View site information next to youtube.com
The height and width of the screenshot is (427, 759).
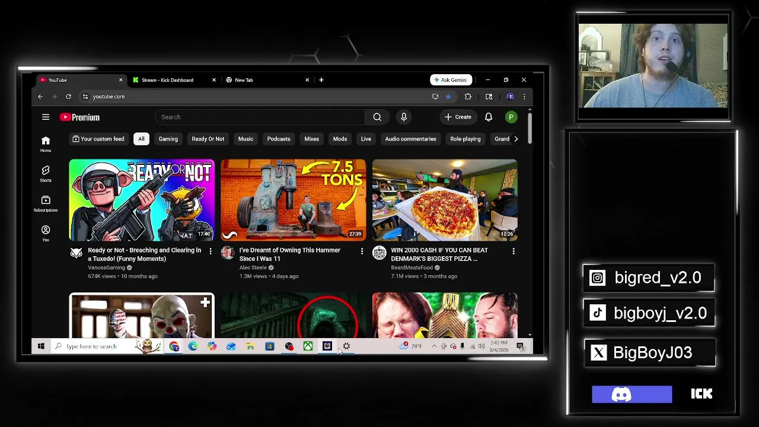click(85, 97)
